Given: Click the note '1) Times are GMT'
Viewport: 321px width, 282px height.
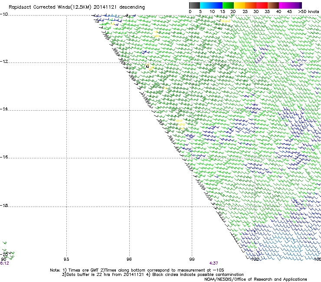Looking at the screenshot, I should [x=81, y=270].
